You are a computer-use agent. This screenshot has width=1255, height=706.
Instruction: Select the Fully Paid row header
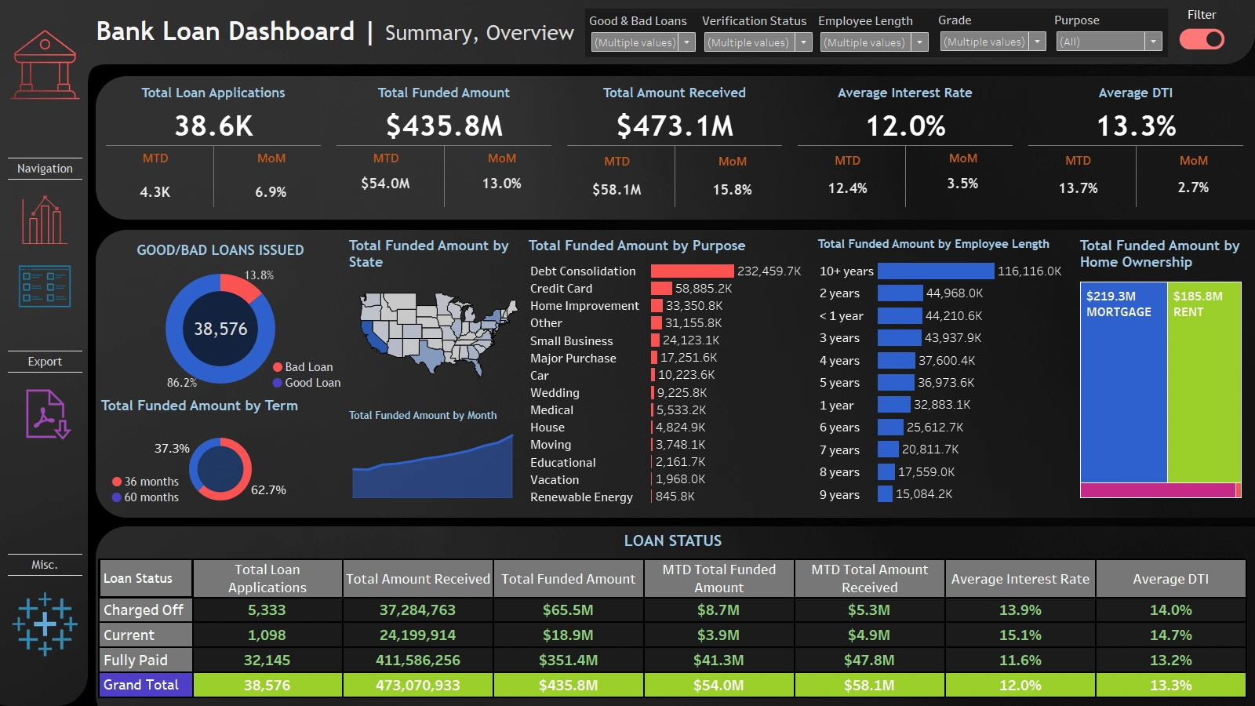pyautogui.click(x=145, y=660)
